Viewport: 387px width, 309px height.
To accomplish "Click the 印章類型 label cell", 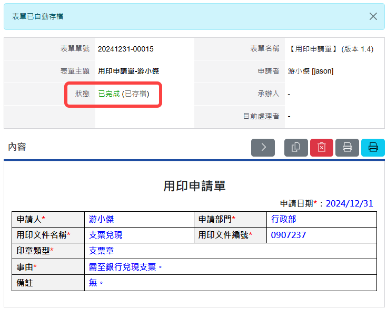I will click(48, 251).
